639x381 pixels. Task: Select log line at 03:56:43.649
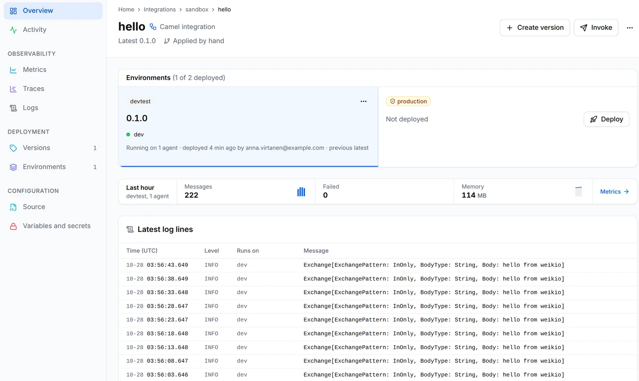click(x=378, y=265)
